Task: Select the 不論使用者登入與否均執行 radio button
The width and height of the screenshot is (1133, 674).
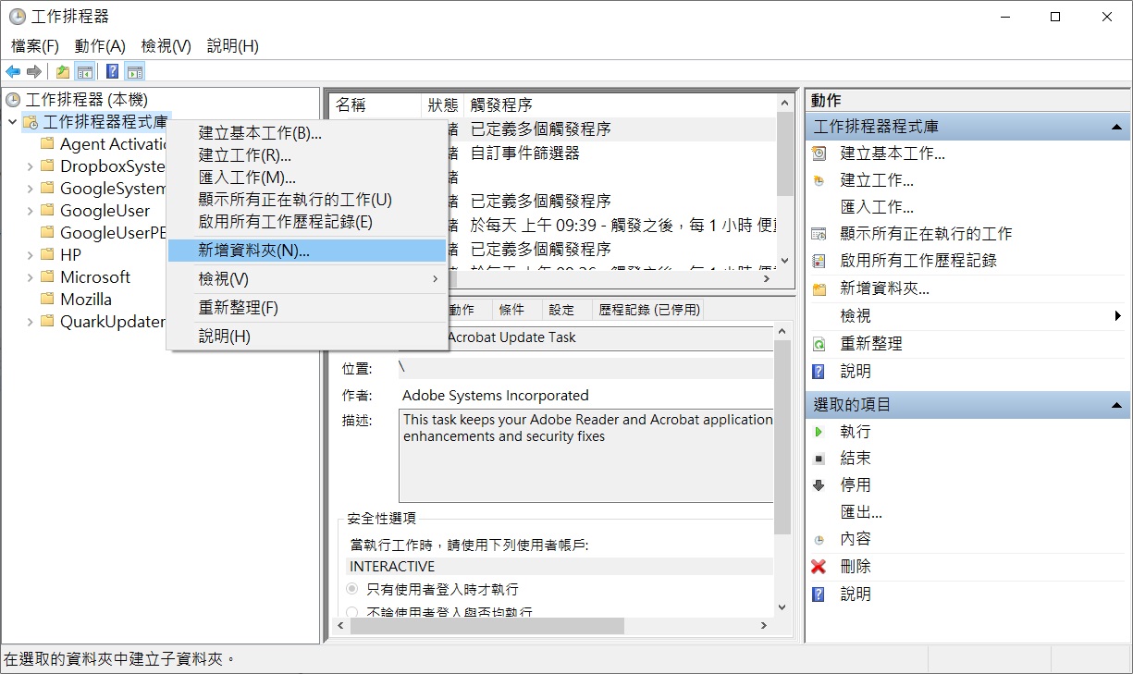Action: 352,612
